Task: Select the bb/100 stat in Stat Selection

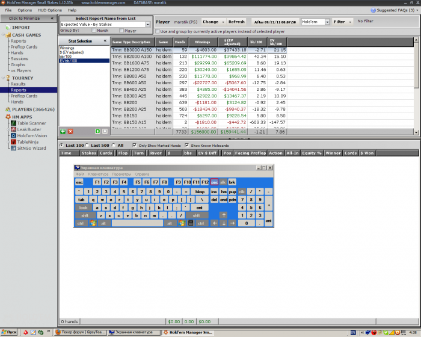Action: click(66, 57)
